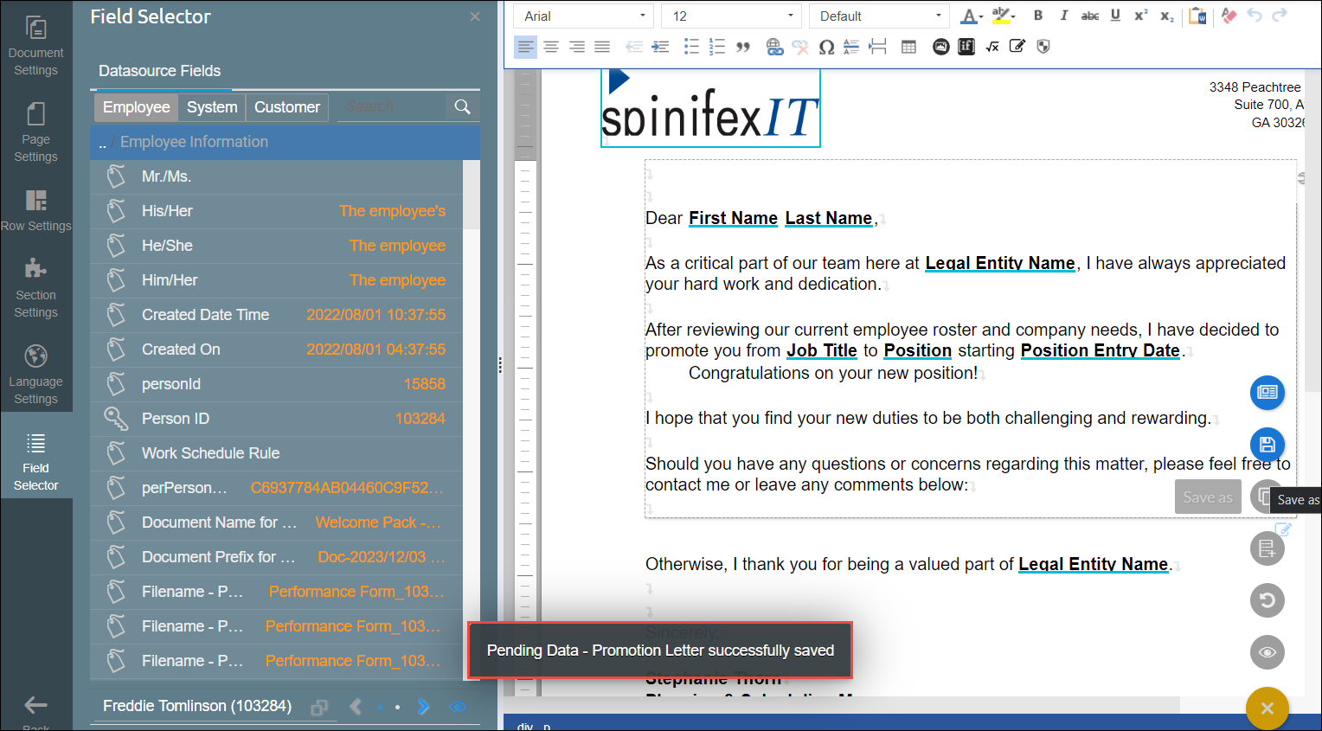The image size is (1322, 731).
Task: Open the font color picker
Action: pyautogui.click(x=969, y=16)
